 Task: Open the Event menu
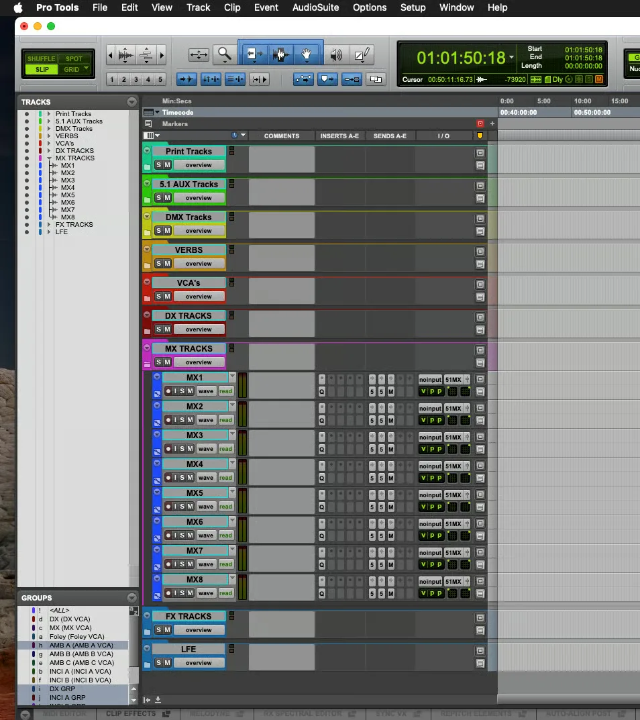click(266, 7)
